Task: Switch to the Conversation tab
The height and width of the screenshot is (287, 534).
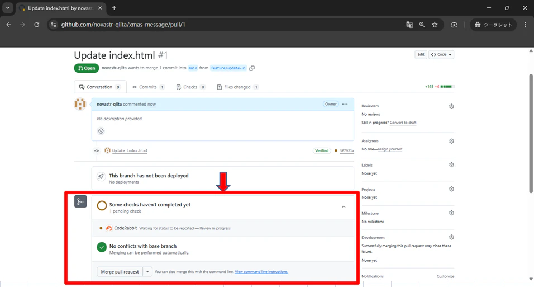Action: click(x=100, y=87)
